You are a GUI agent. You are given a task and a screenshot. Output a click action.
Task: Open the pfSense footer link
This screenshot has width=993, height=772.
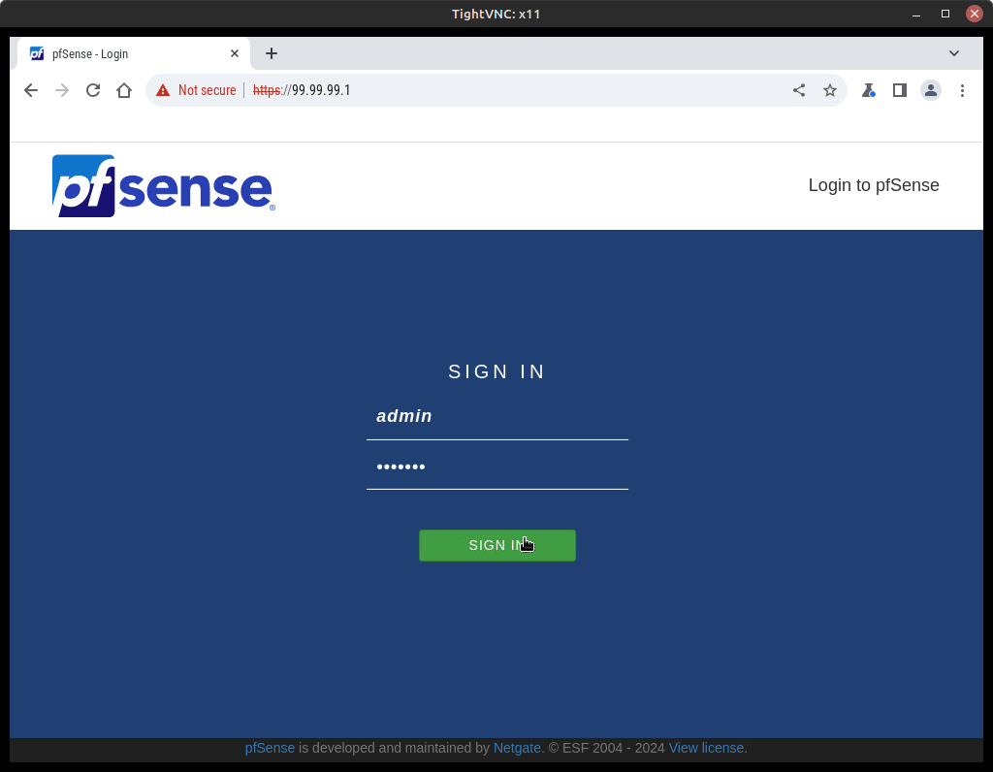270,748
